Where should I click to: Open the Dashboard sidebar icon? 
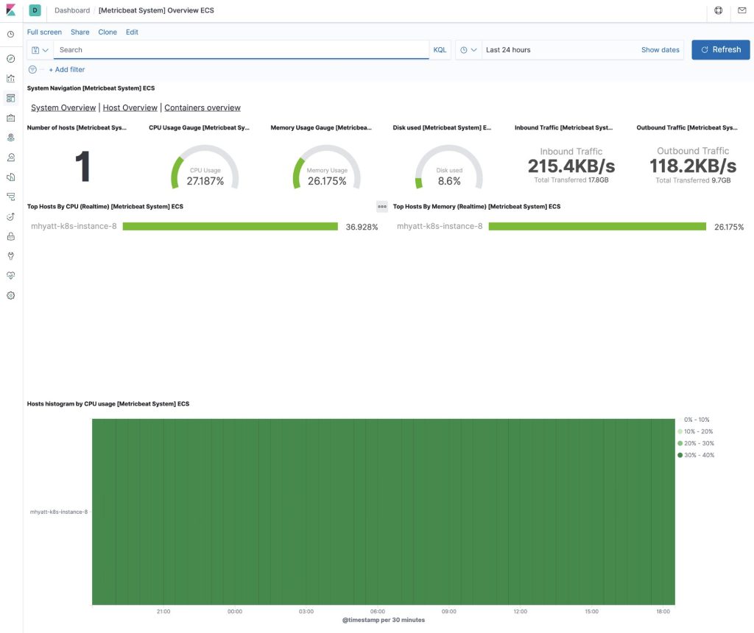[10, 98]
